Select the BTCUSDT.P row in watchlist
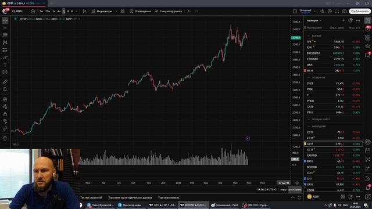 click(x=333, y=53)
